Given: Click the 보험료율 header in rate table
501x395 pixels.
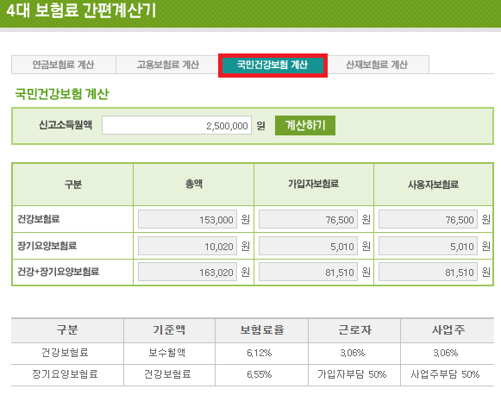Looking at the screenshot, I should (x=262, y=329).
